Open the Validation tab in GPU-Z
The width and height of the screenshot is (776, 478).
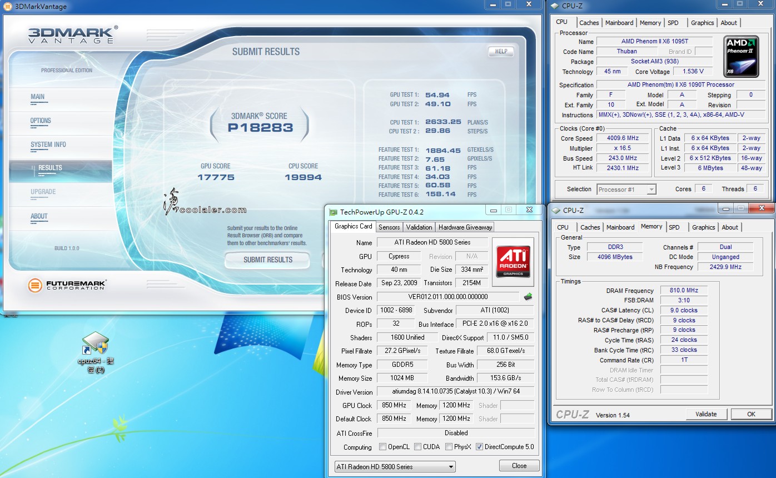pyautogui.click(x=419, y=227)
